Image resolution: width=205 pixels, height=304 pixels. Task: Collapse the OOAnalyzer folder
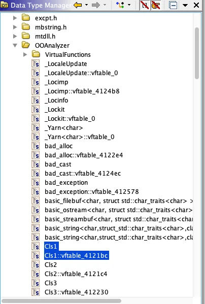15,45
